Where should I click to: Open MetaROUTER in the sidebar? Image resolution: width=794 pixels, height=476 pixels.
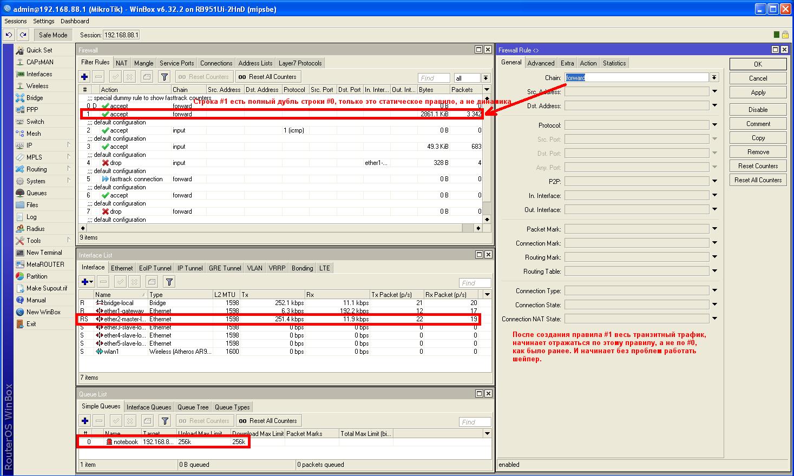click(x=45, y=265)
